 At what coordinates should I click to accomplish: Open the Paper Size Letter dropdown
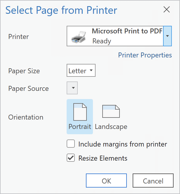coord(81,71)
